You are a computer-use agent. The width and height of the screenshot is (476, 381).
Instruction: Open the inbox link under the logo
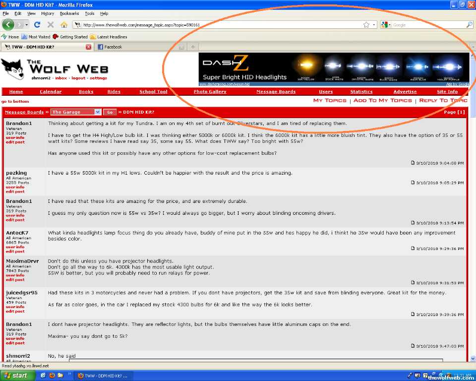point(60,78)
